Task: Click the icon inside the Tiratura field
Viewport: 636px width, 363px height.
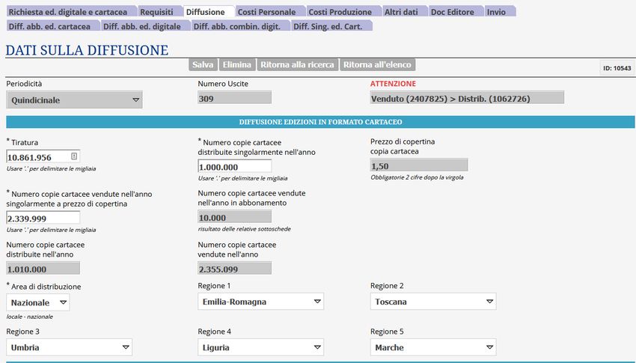Action: (x=74, y=156)
